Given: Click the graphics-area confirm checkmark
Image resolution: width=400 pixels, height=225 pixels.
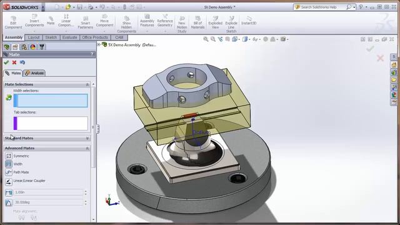Looking at the screenshot, I should pyautogui.click(x=370, y=49).
